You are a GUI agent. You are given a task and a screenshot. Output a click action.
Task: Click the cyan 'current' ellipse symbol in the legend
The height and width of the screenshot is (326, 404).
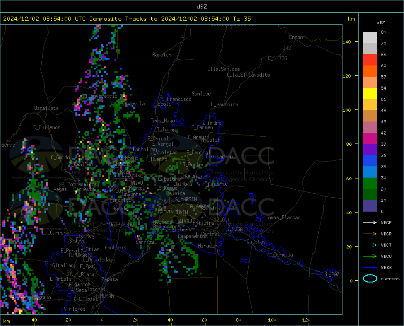click(x=370, y=278)
